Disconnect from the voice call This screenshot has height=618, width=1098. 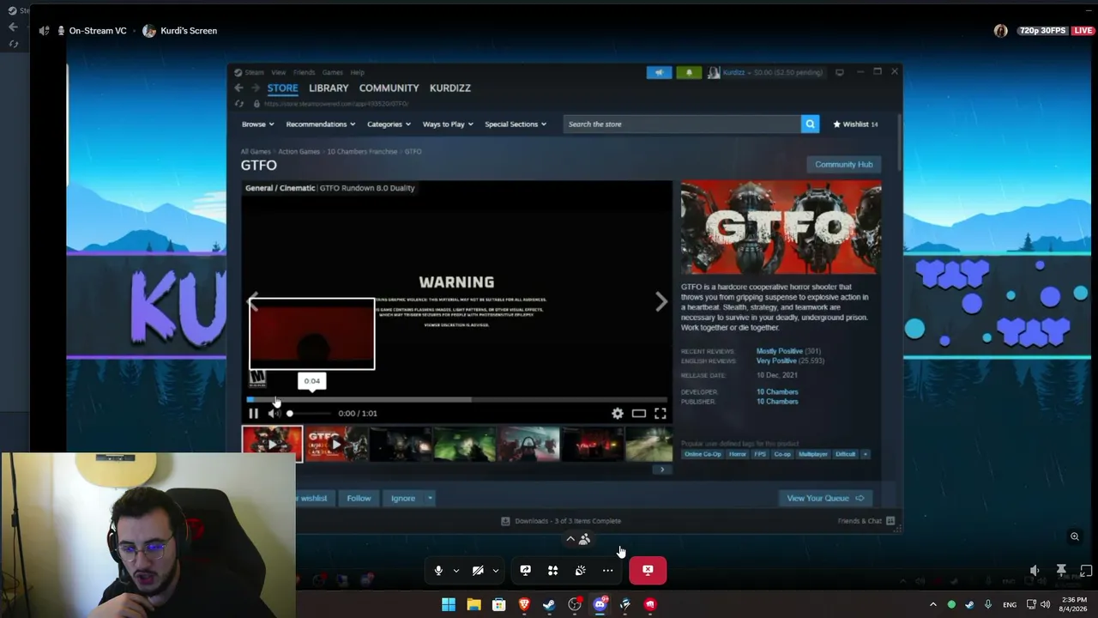tap(648, 570)
